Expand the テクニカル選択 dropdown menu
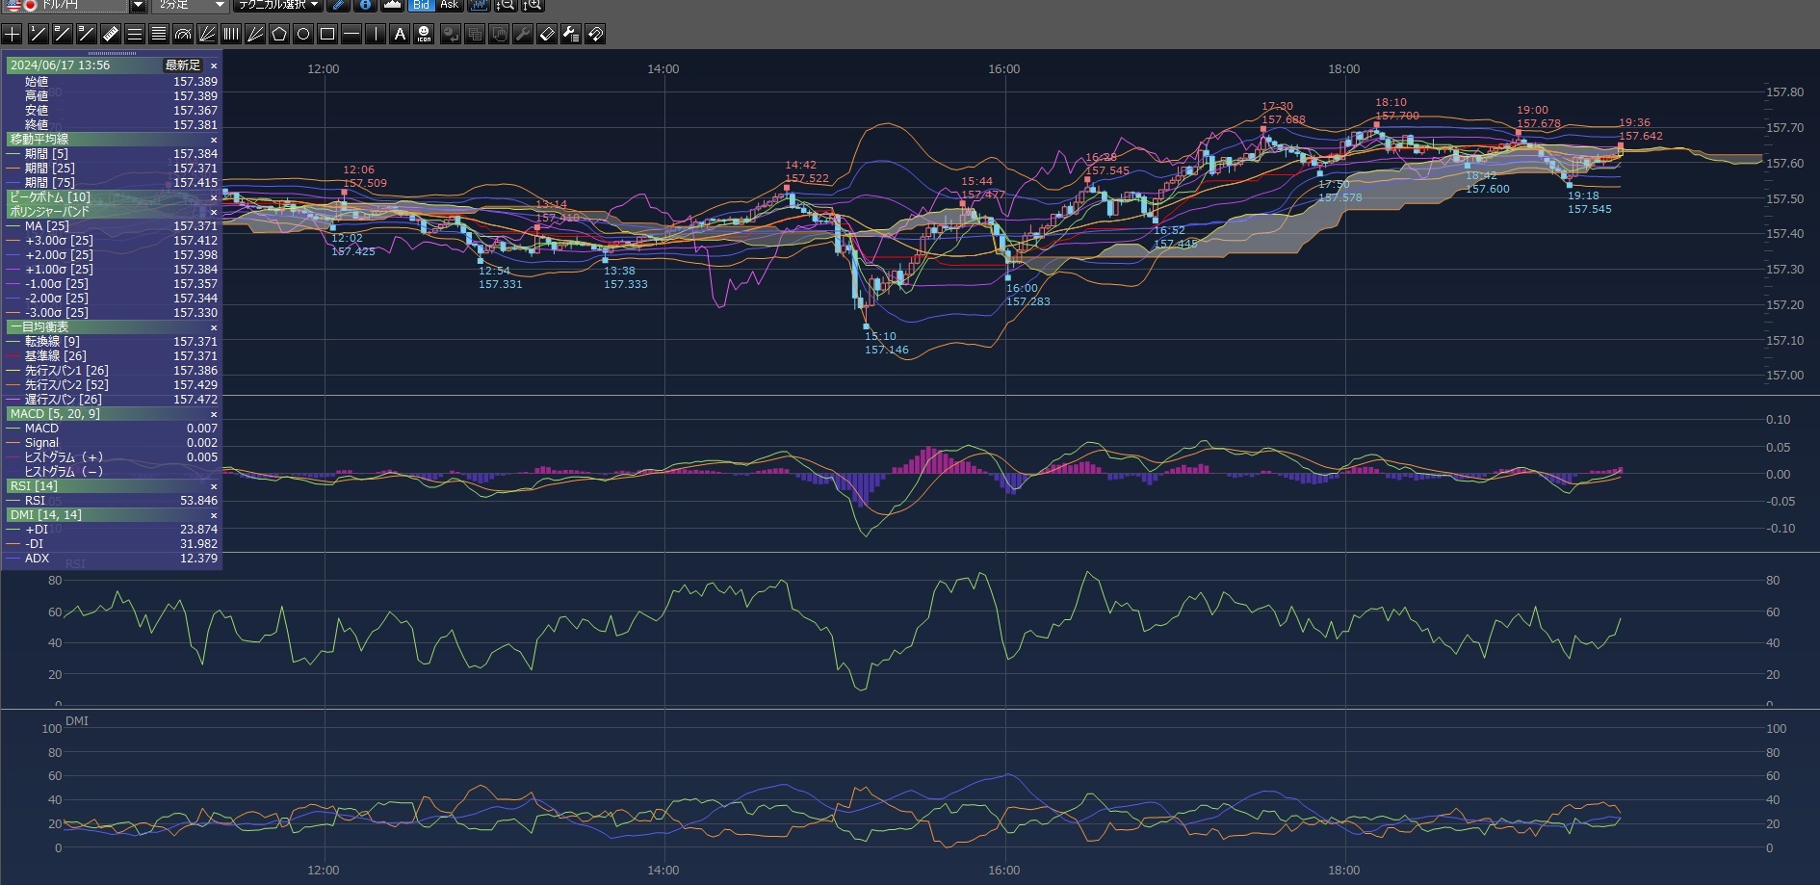1820x885 pixels. [279, 5]
